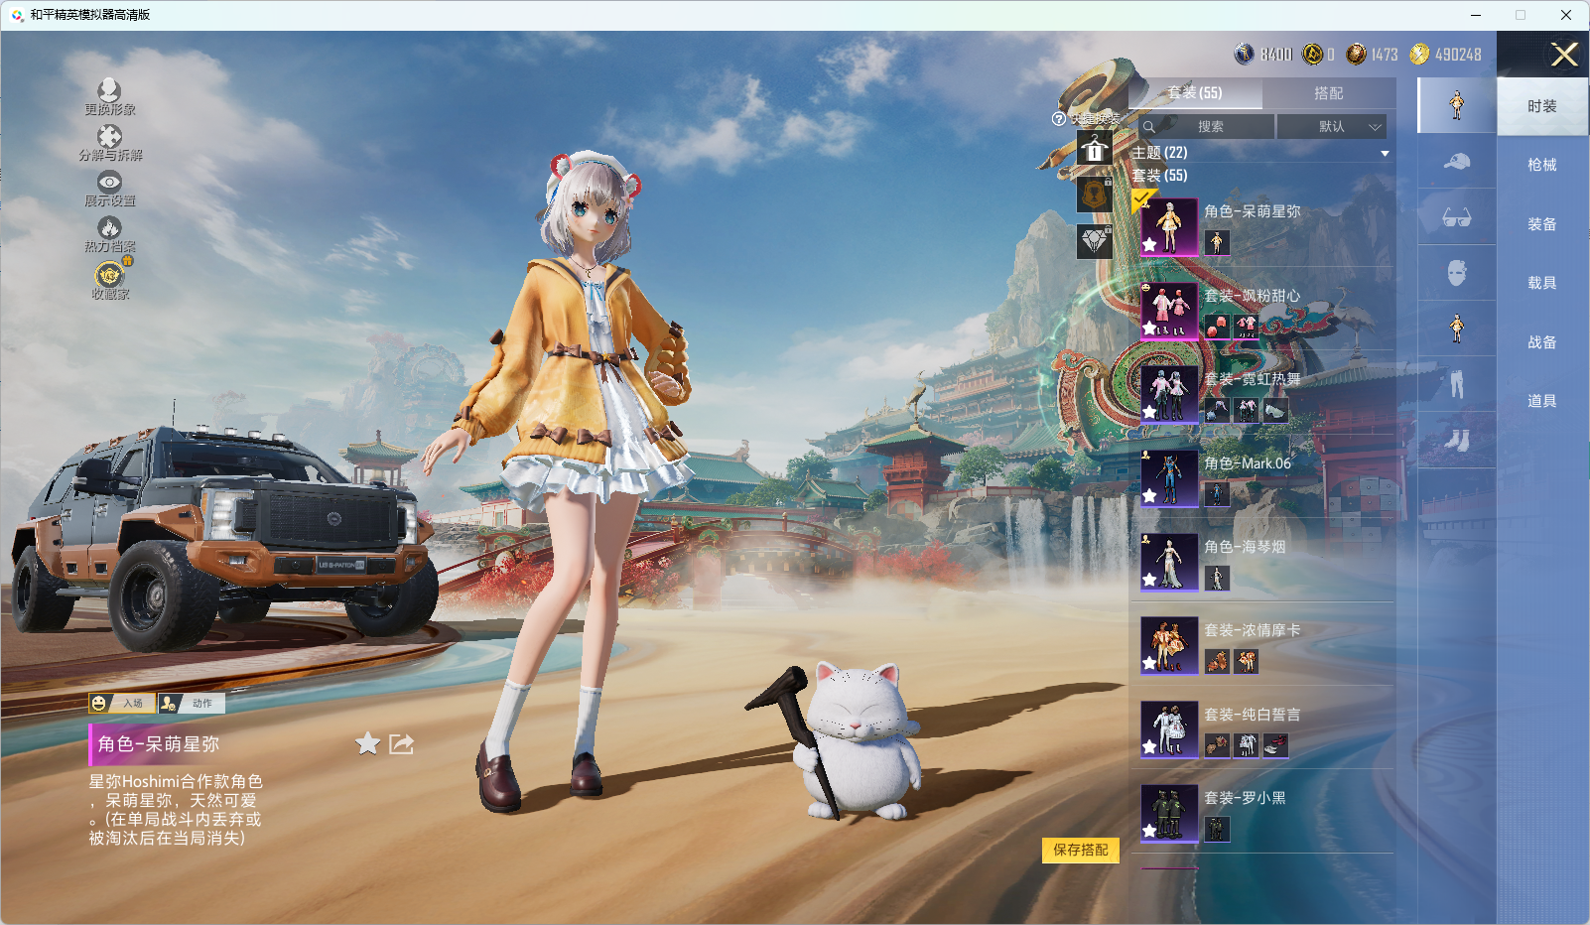Image resolution: width=1590 pixels, height=925 pixels.
Task: Open 分解与拆解 puzzle piece icon
Action: [109, 137]
